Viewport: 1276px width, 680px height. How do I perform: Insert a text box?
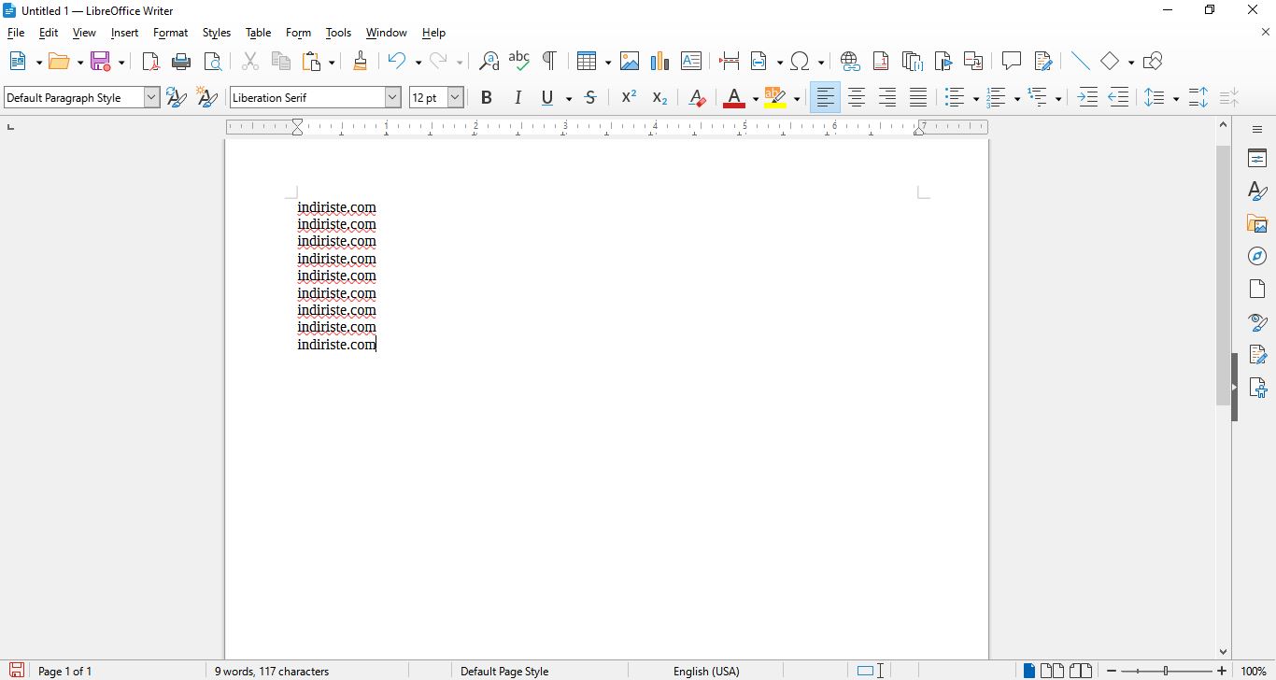click(691, 62)
